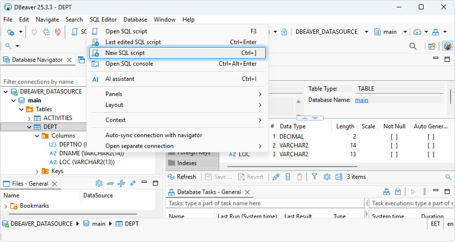The width and height of the screenshot is (455, 242).
Task: Click the plus icon in the Files panel
Action: [121, 183]
